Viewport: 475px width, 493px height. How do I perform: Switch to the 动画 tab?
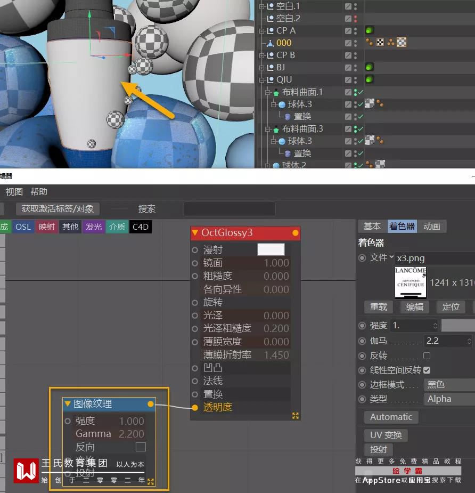tap(432, 227)
